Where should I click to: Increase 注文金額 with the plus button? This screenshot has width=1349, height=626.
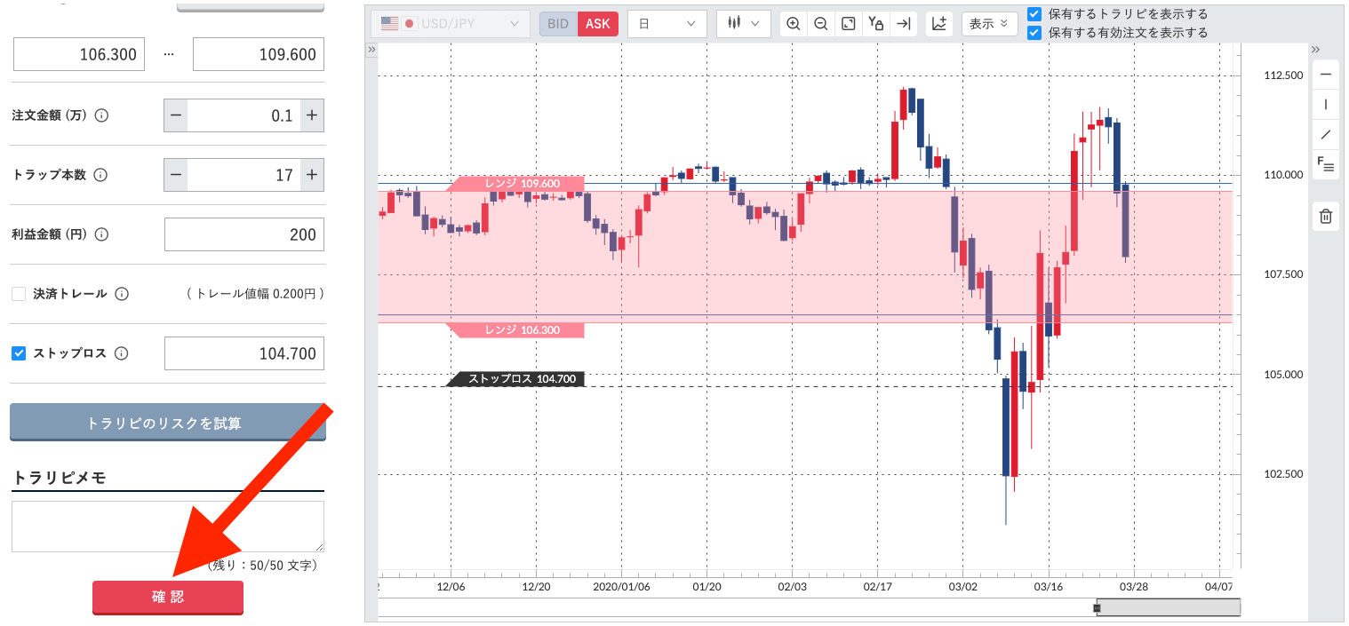pyautogui.click(x=312, y=115)
